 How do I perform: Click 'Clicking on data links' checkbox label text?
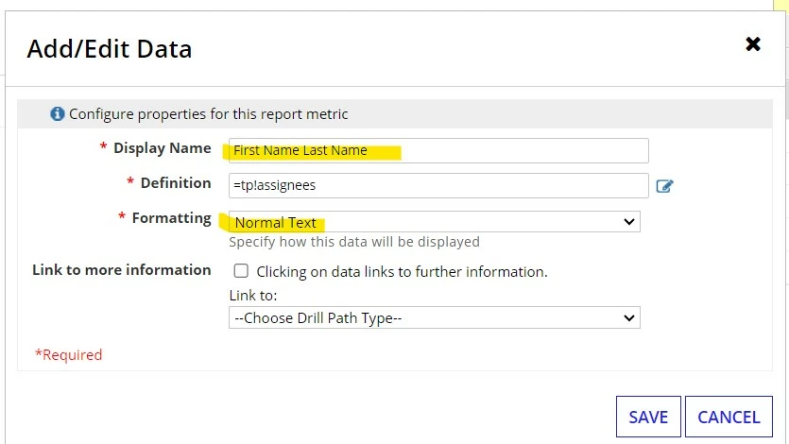402,272
